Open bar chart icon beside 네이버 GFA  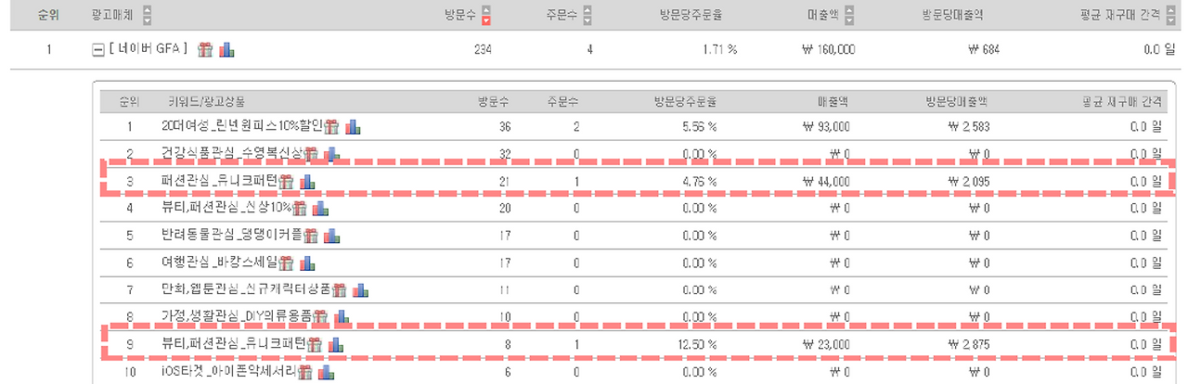coord(226,49)
